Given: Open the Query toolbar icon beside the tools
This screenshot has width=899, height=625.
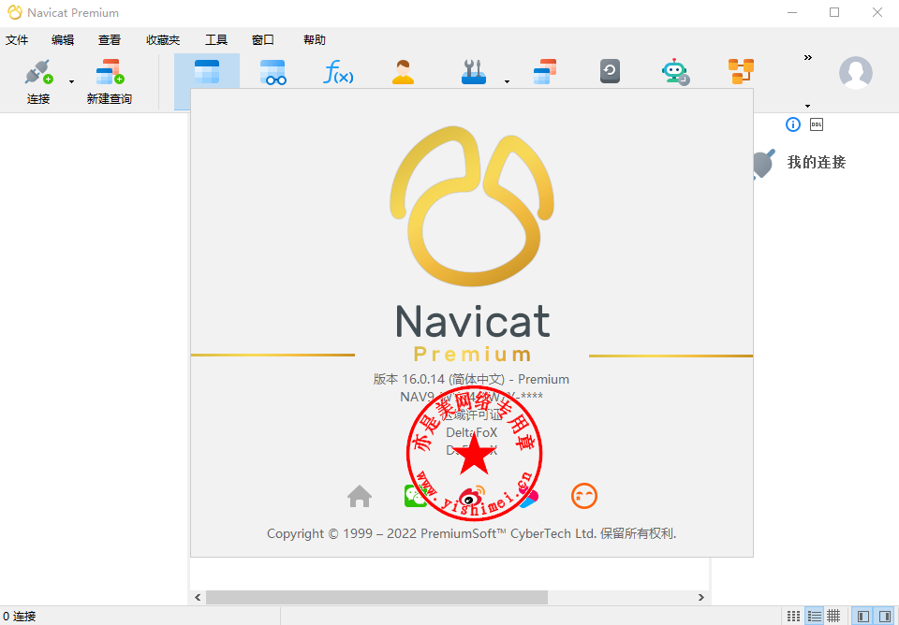Looking at the screenshot, I should pyautogui.click(x=545, y=72).
